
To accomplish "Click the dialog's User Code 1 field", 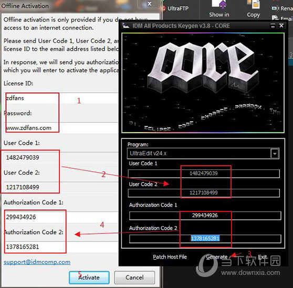I will (x=61, y=157).
